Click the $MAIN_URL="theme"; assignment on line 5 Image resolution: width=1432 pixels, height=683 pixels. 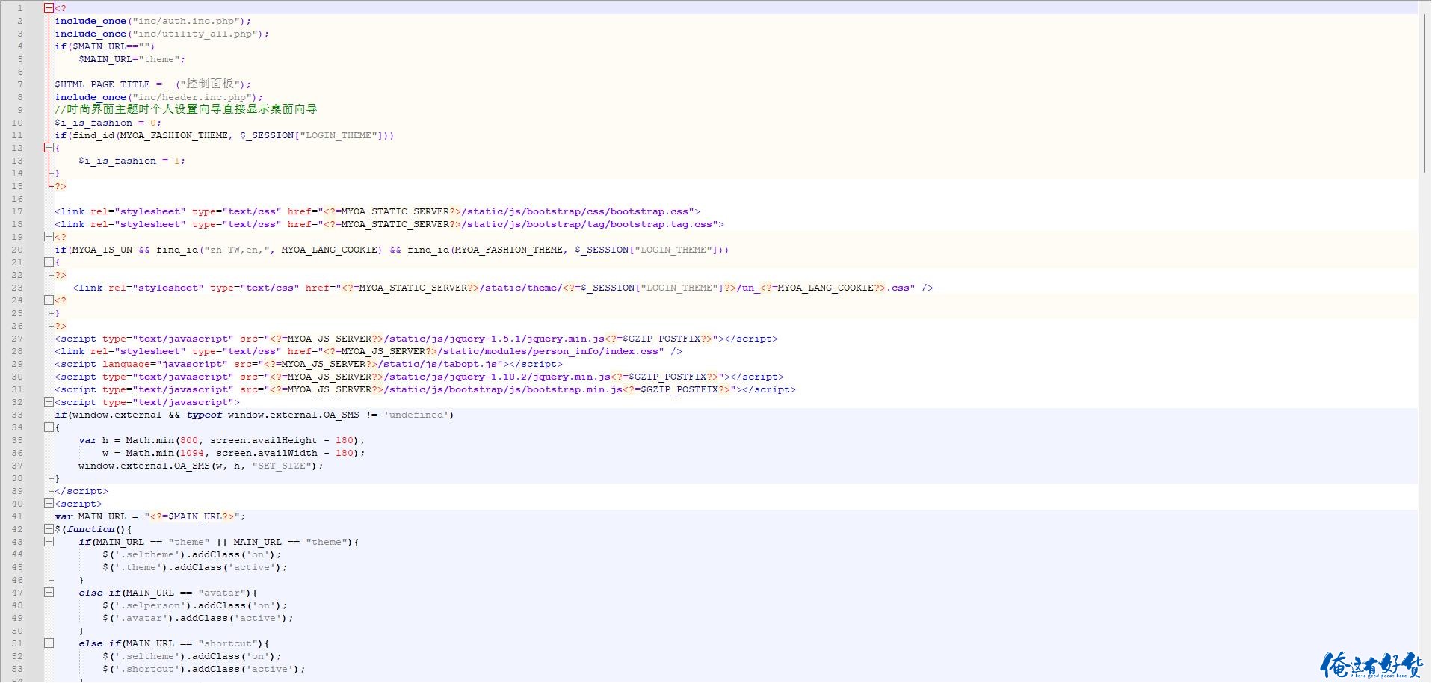[132, 59]
